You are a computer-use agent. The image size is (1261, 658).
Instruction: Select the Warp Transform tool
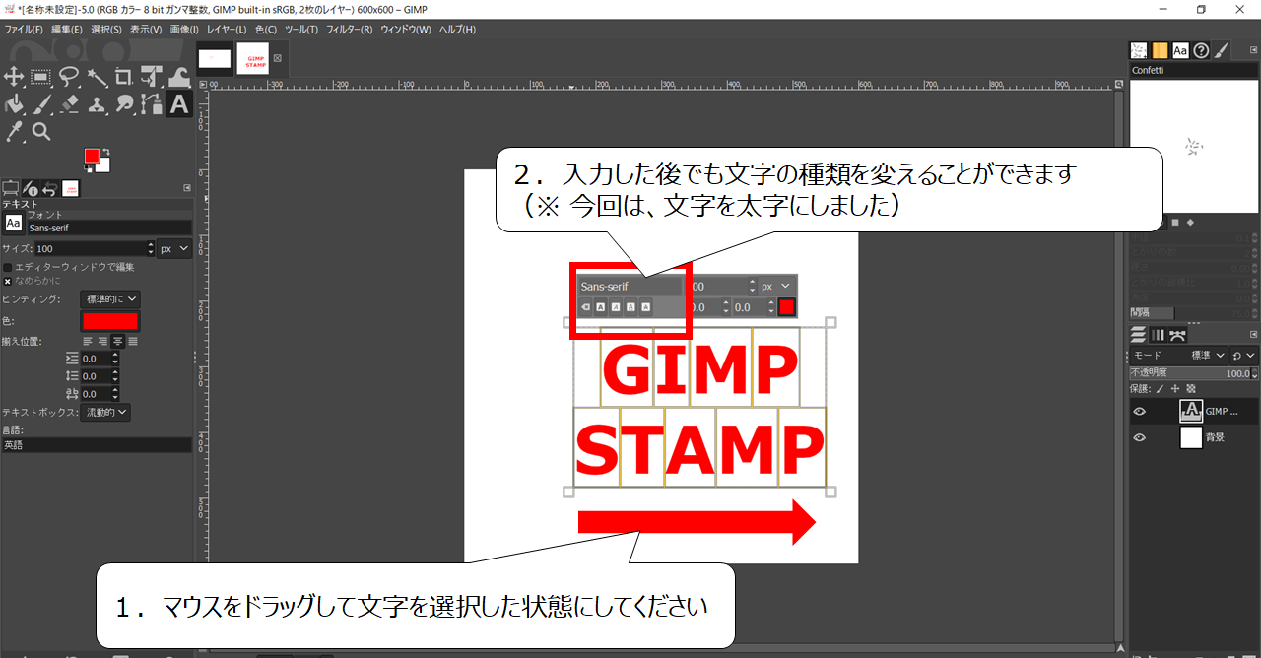[178, 77]
